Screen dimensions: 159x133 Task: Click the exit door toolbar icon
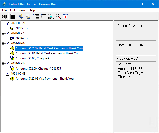(x=4, y=17)
